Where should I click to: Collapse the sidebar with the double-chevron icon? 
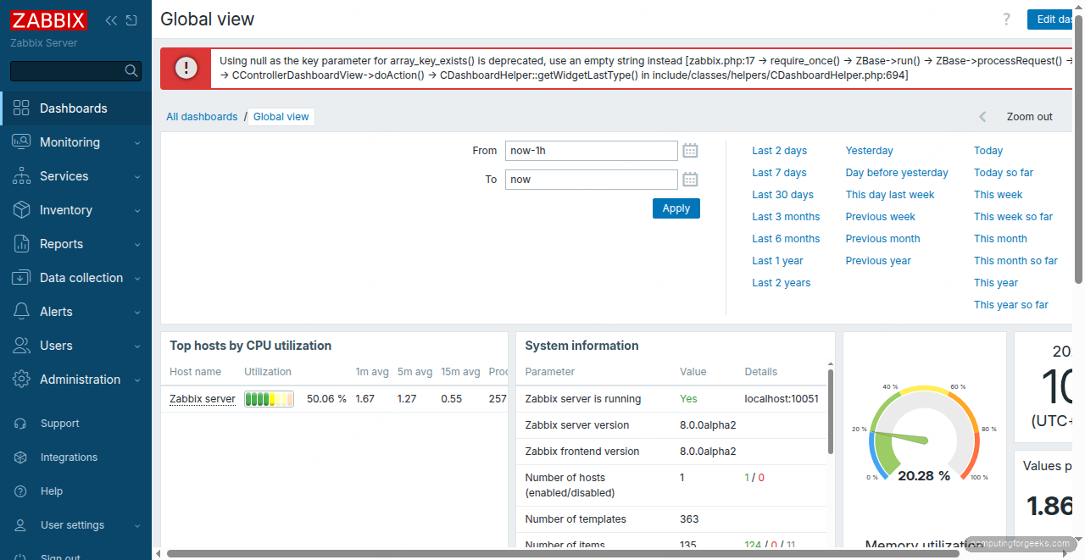tap(110, 19)
